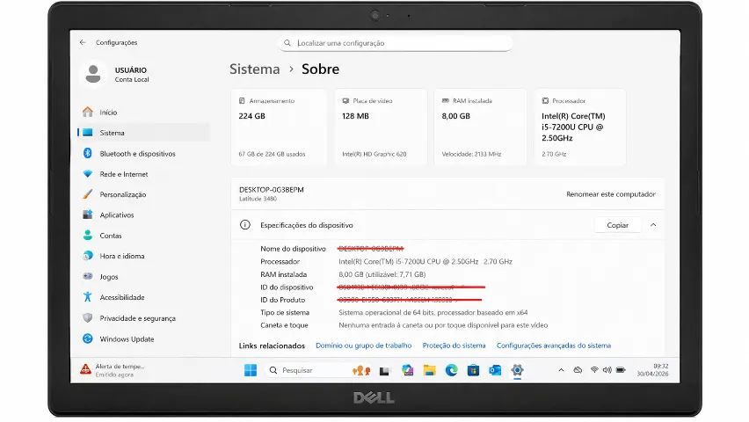The image size is (749, 422).
Task: Open Privacidade e segurança settings
Action: (143, 318)
